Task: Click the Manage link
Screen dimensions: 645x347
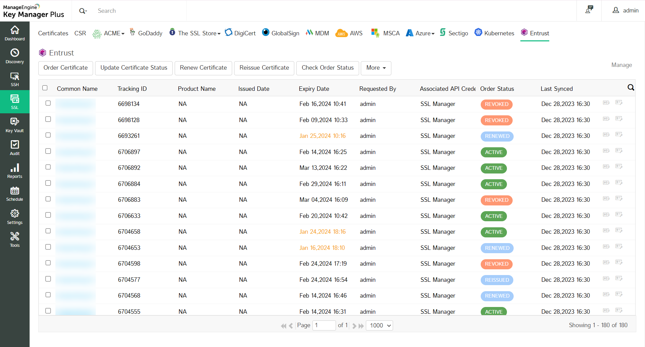Action: (x=621, y=65)
